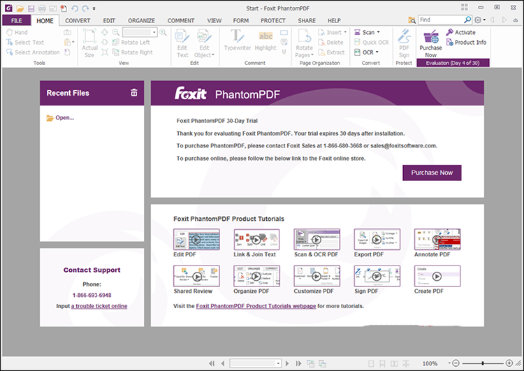Switch to the COMMENT tab
Viewport: 524px width, 371px height.
click(x=181, y=20)
